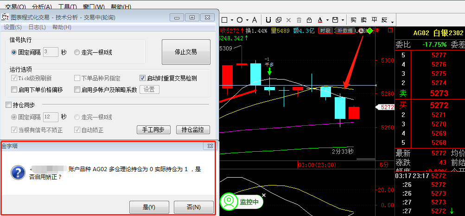Viewport: 465px width, 216px height.
Task: Click the green 平多 signal arrow on chart
Action: pyautogui.click(x=269, y=71)
